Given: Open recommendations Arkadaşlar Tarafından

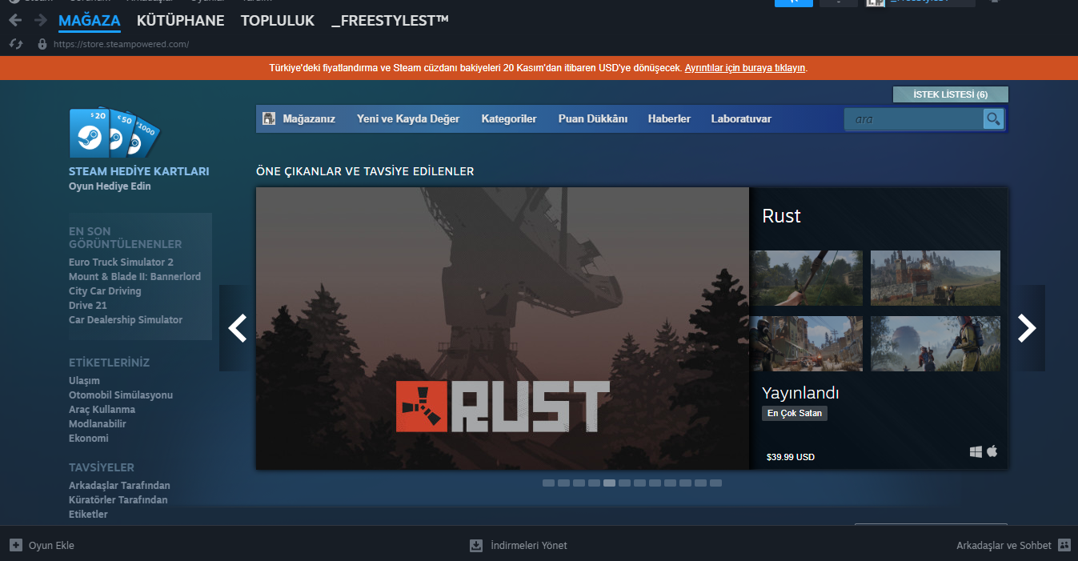Looking at the screenshot, I should pos(119,486).
